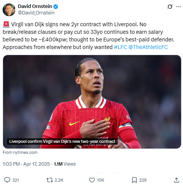Click the blue verified checkmark badge
The height and width of the screenshot is (185, 183).
pyautogui.click(x=55, y=6)
